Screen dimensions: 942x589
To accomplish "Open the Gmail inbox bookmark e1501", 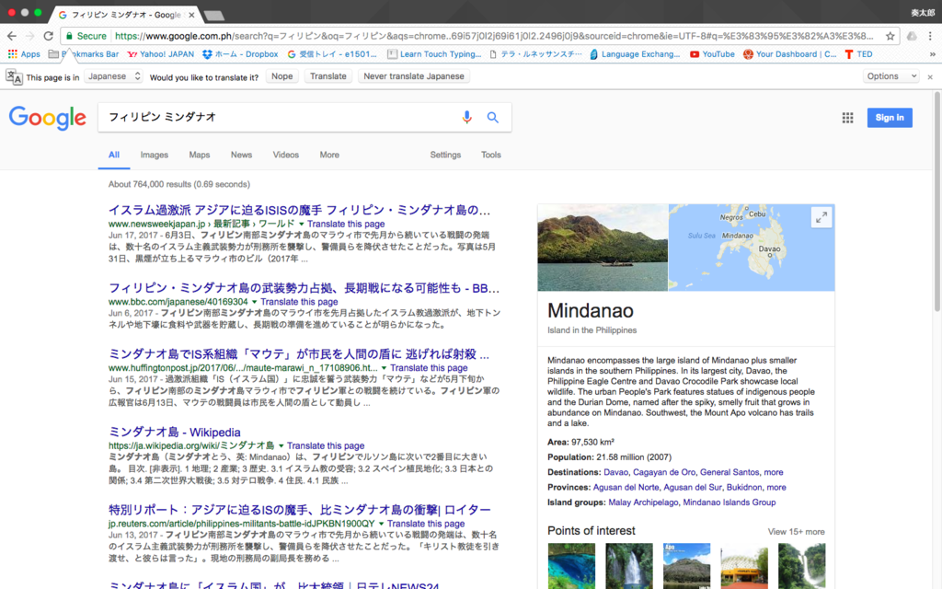I will click(331, 54).
